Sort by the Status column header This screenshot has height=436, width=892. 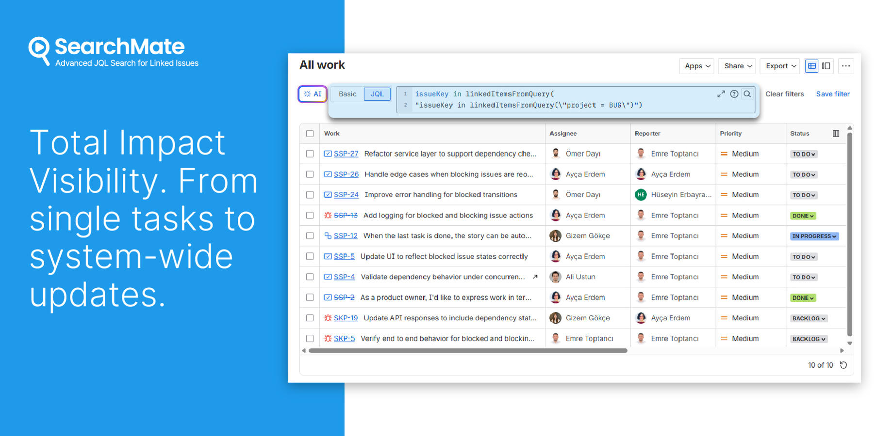click(x=800, y=134)
